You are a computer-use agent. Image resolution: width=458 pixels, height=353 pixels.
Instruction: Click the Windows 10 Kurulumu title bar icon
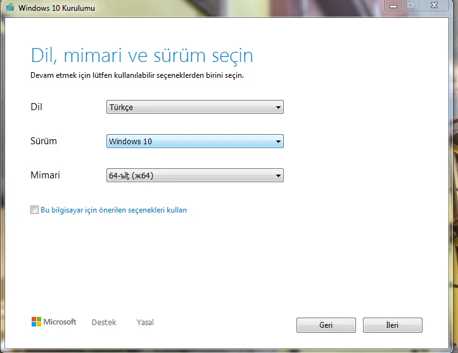coord(10,7)
